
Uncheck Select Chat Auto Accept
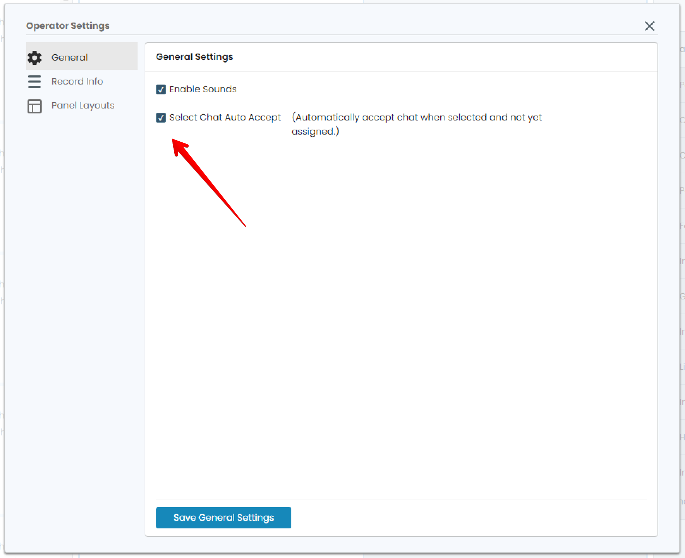pyautogui.click(x=161, y=118)
